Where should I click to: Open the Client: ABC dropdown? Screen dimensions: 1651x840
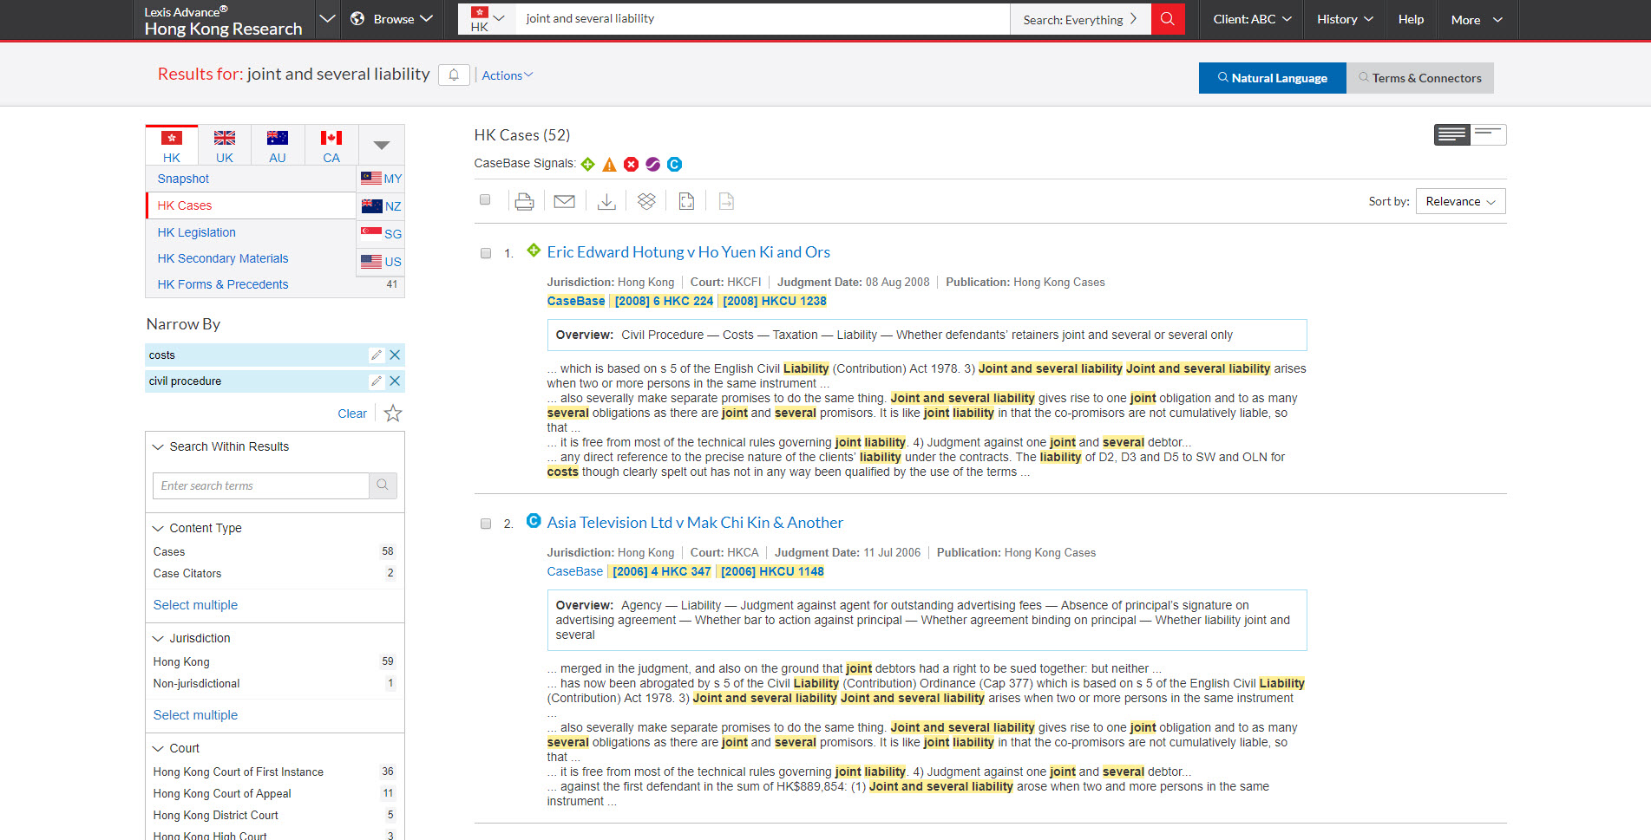(1252, 19)
